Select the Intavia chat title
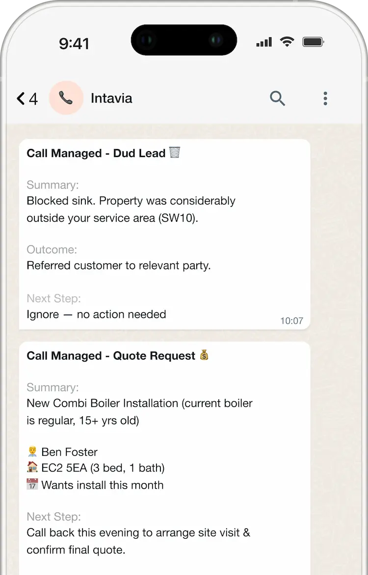 pyautogui.click(x=111, y=98)
